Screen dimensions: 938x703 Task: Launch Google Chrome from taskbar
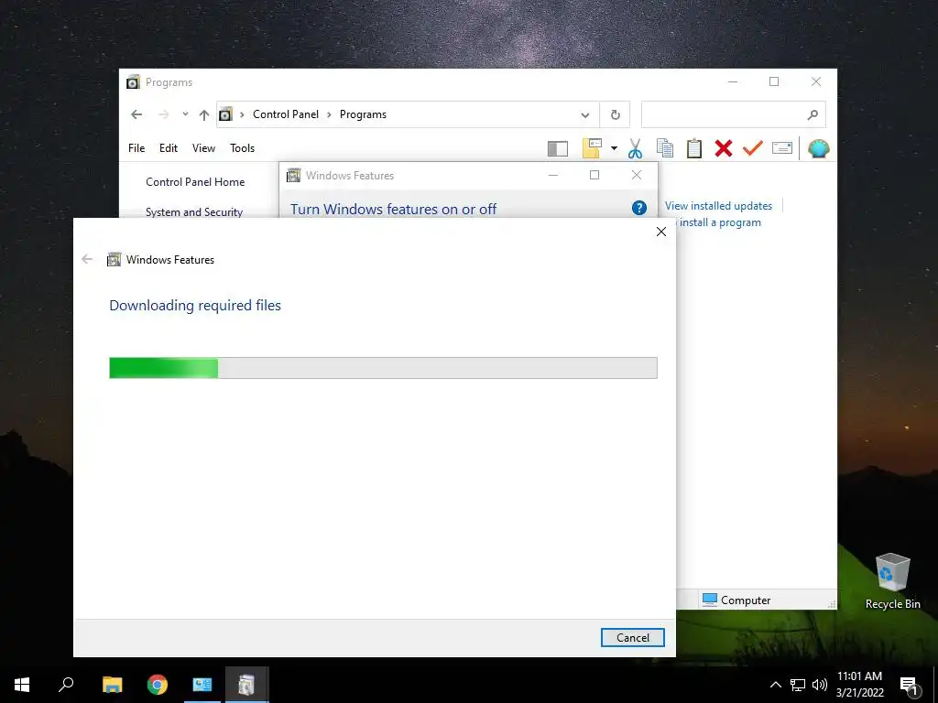tap(158, 685)
